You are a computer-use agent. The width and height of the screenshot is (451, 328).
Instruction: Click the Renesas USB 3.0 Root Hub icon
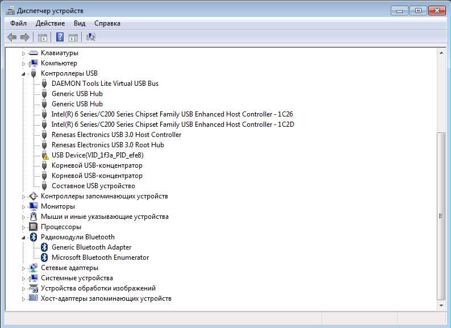coord(44,145)
